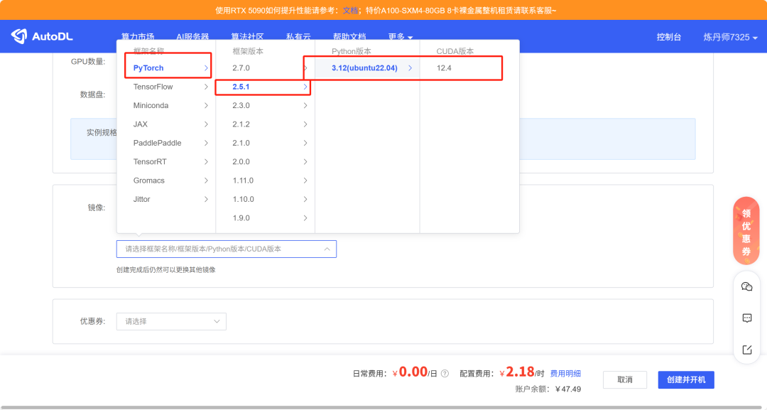Click the 取消 cancel button
Viewport: 767px width, 410px height.
(625, 379)
